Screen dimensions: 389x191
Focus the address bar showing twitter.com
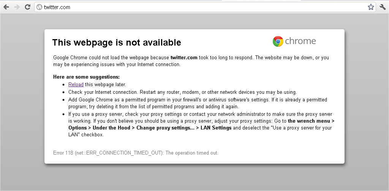pyautogui.click(x=190, y=7)
